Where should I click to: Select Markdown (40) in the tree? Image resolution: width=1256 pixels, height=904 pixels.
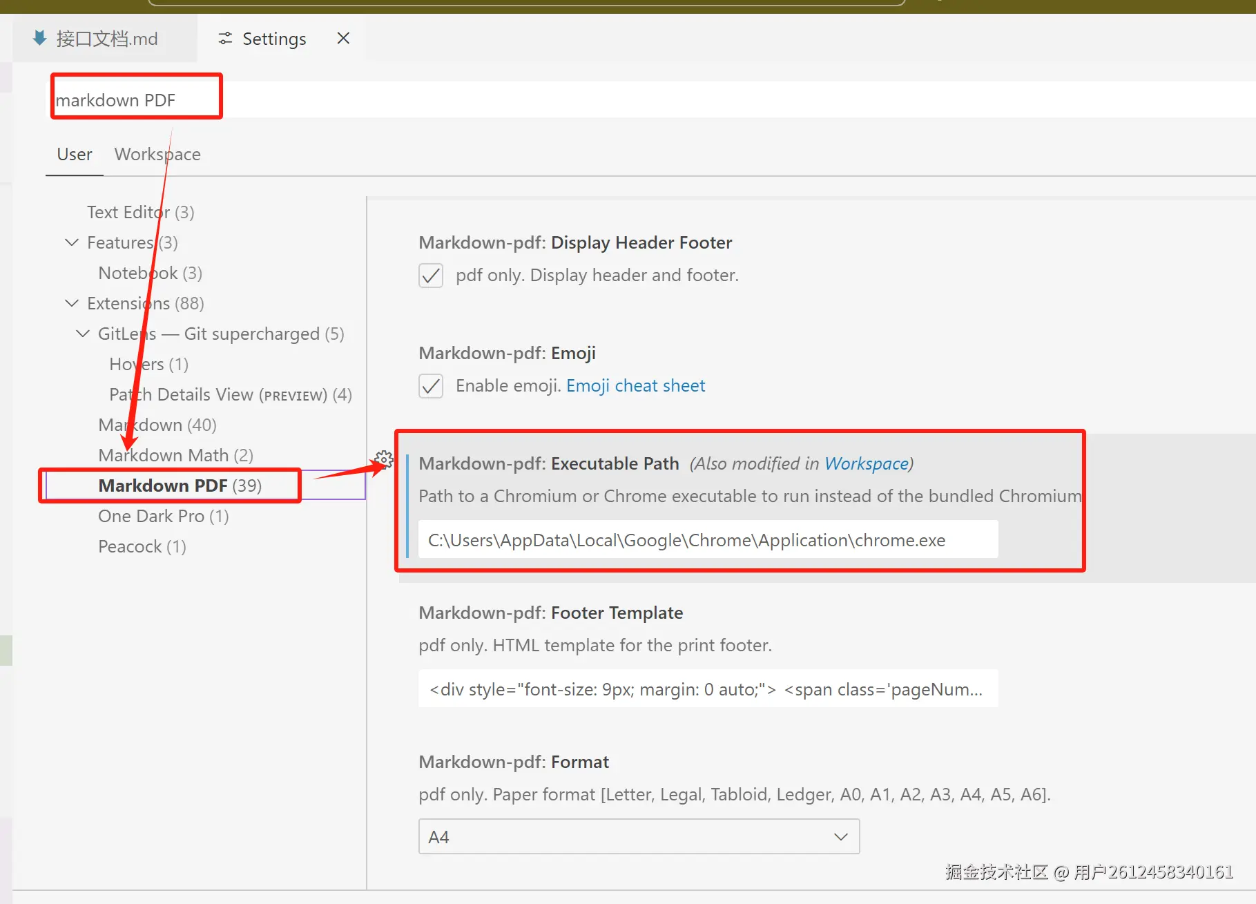pos(157,425)
